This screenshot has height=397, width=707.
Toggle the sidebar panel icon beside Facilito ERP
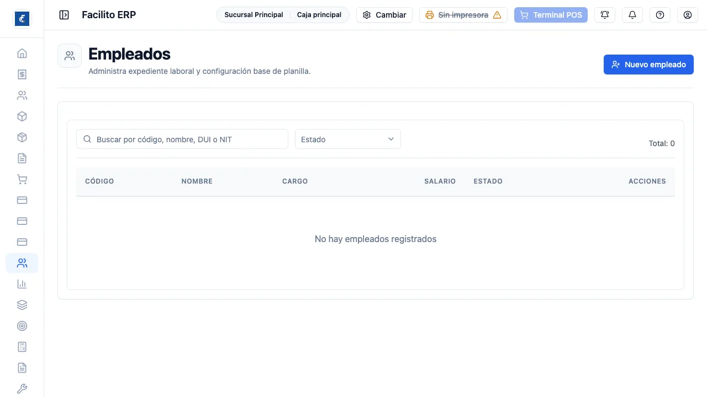click(x=64, y=15)
